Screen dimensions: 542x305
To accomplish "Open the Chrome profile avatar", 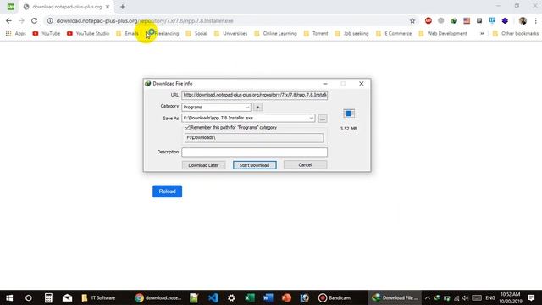I will point(523,20).
